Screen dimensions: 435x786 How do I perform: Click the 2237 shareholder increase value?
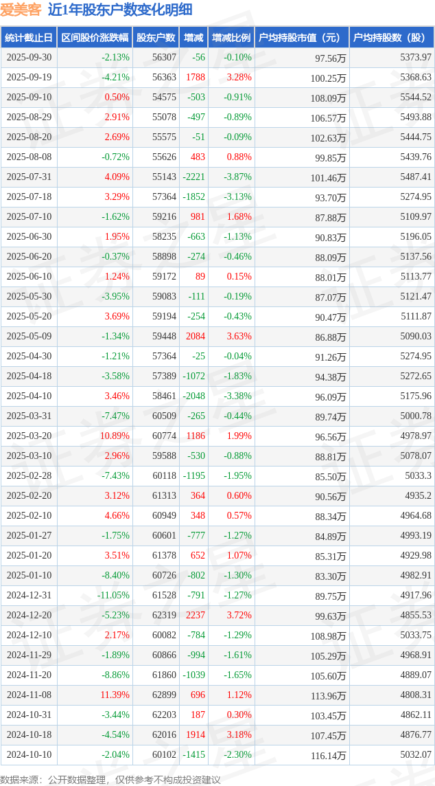(x=195, y=616)
